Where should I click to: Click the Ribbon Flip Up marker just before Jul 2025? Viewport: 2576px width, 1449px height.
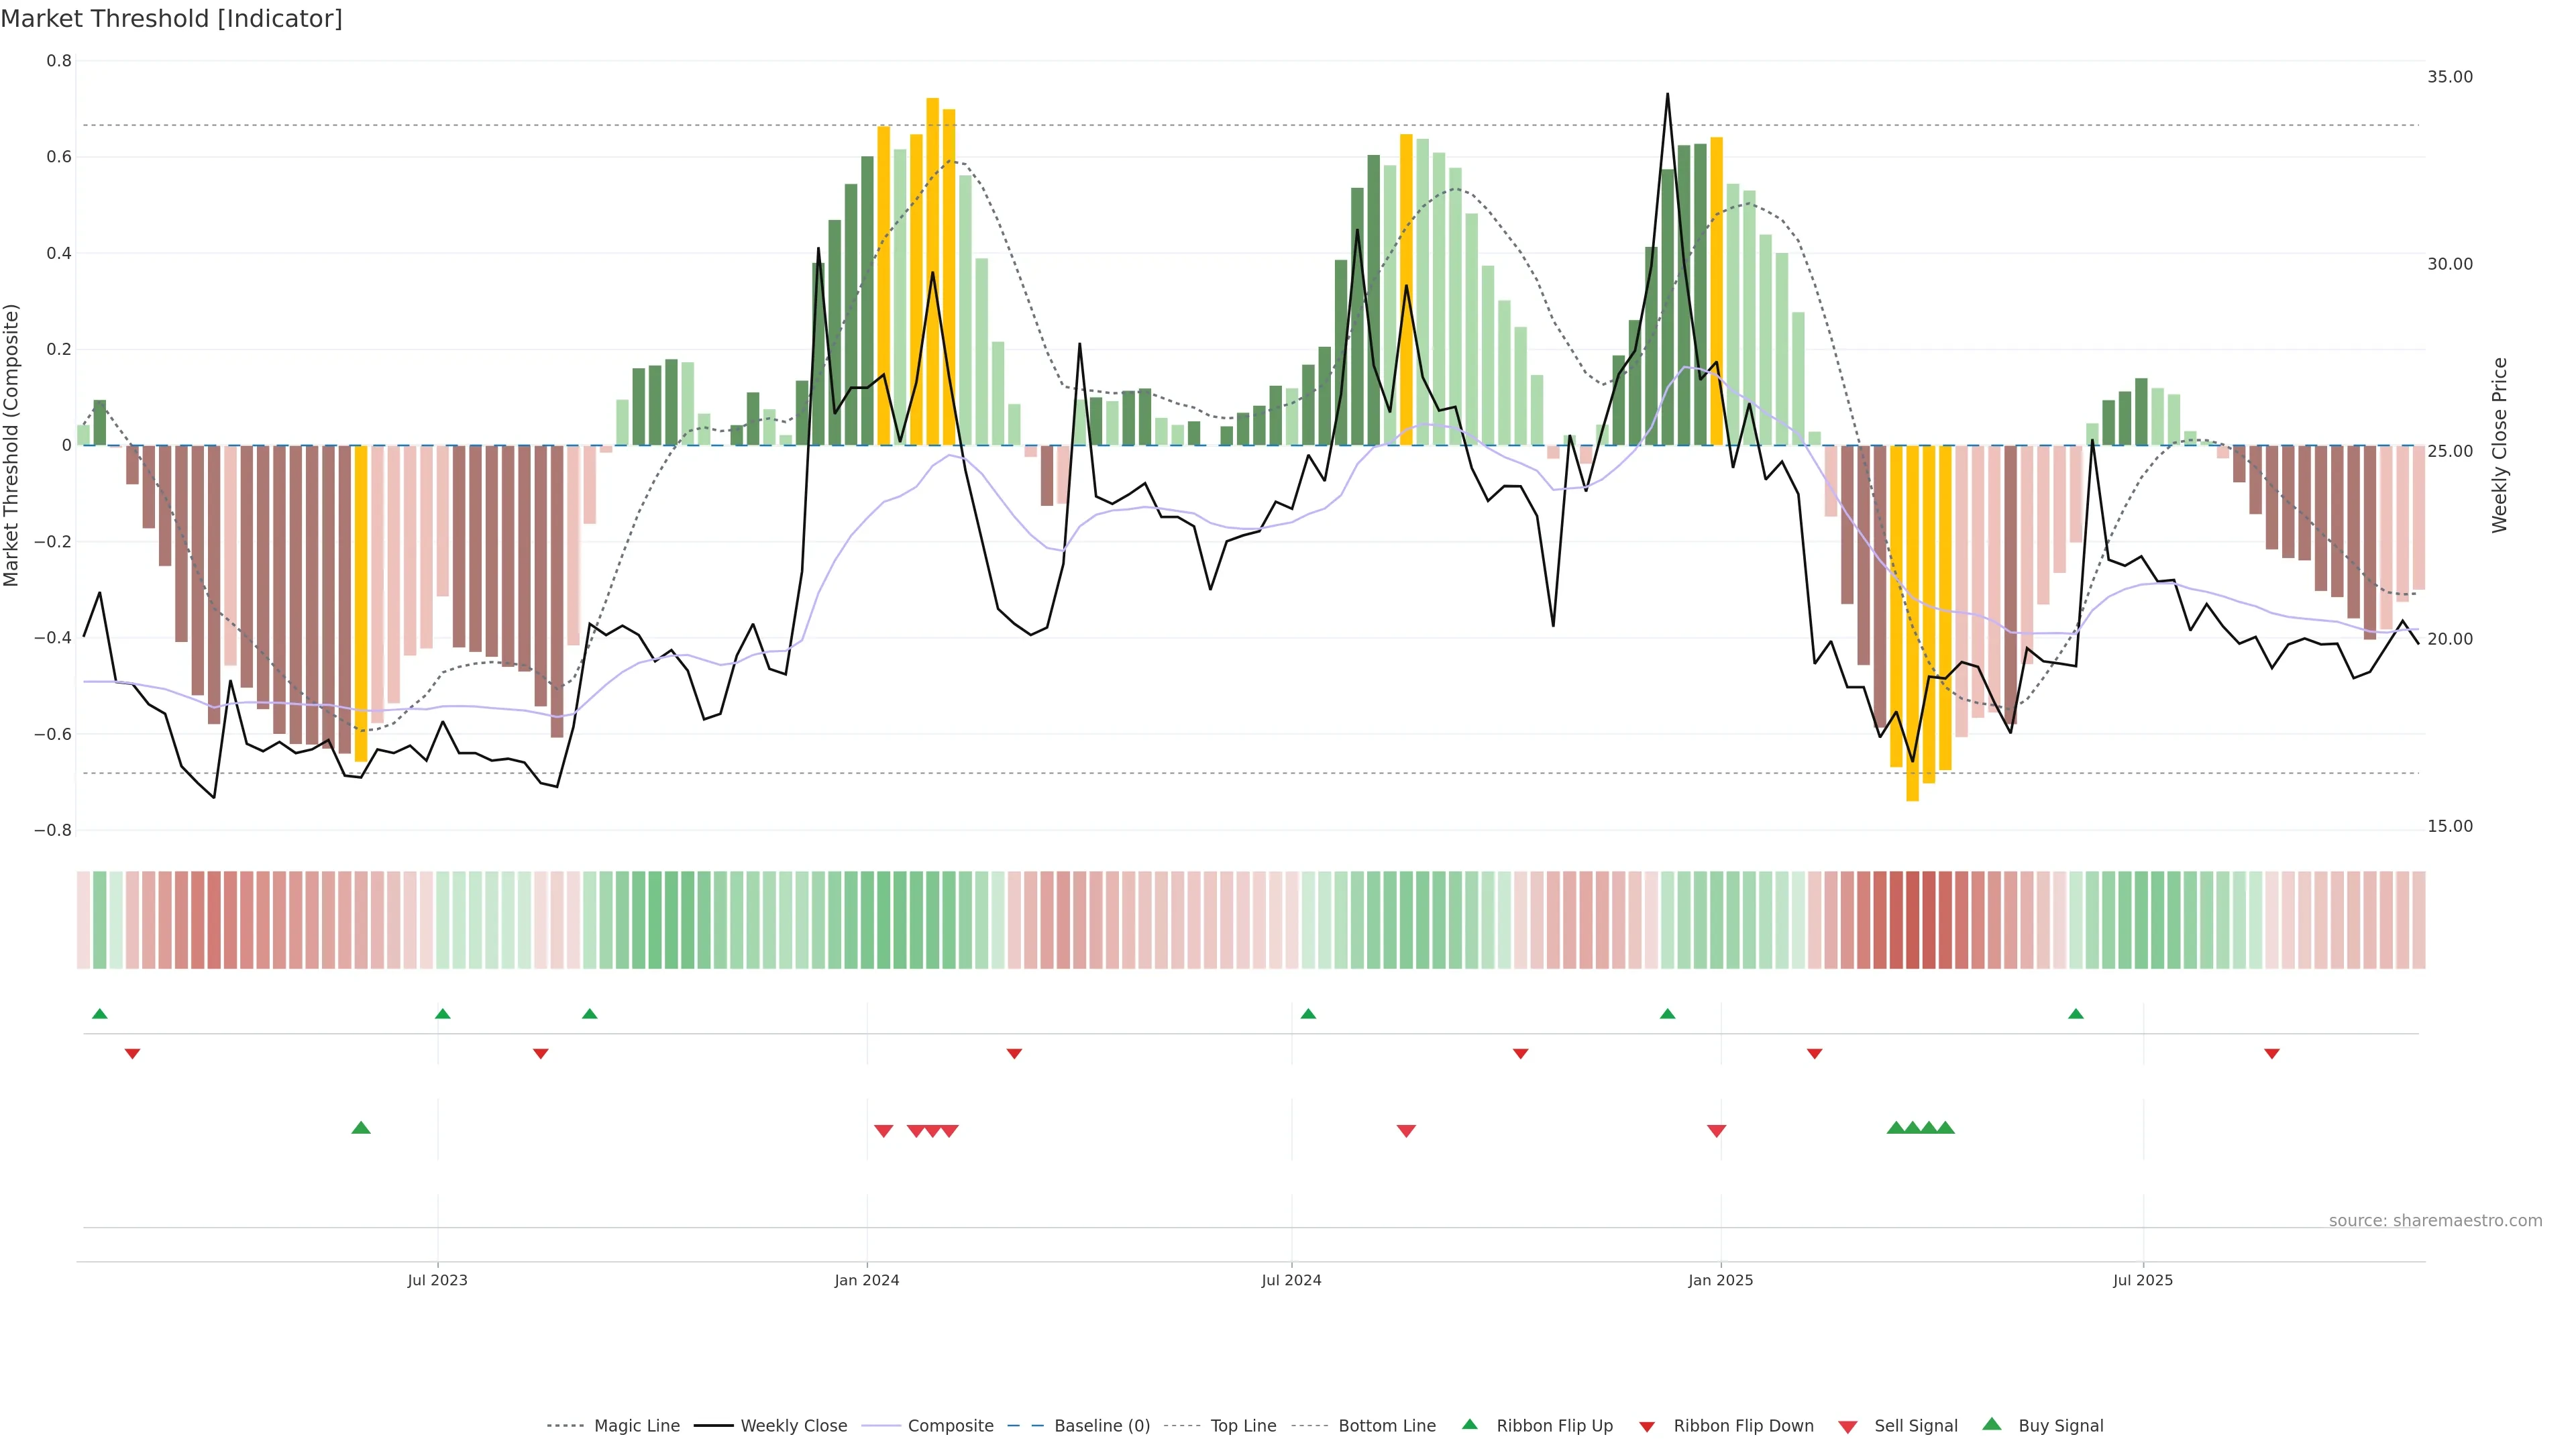[2076, 1014]
